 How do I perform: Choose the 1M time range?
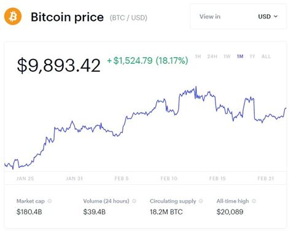tap(240, 57)
